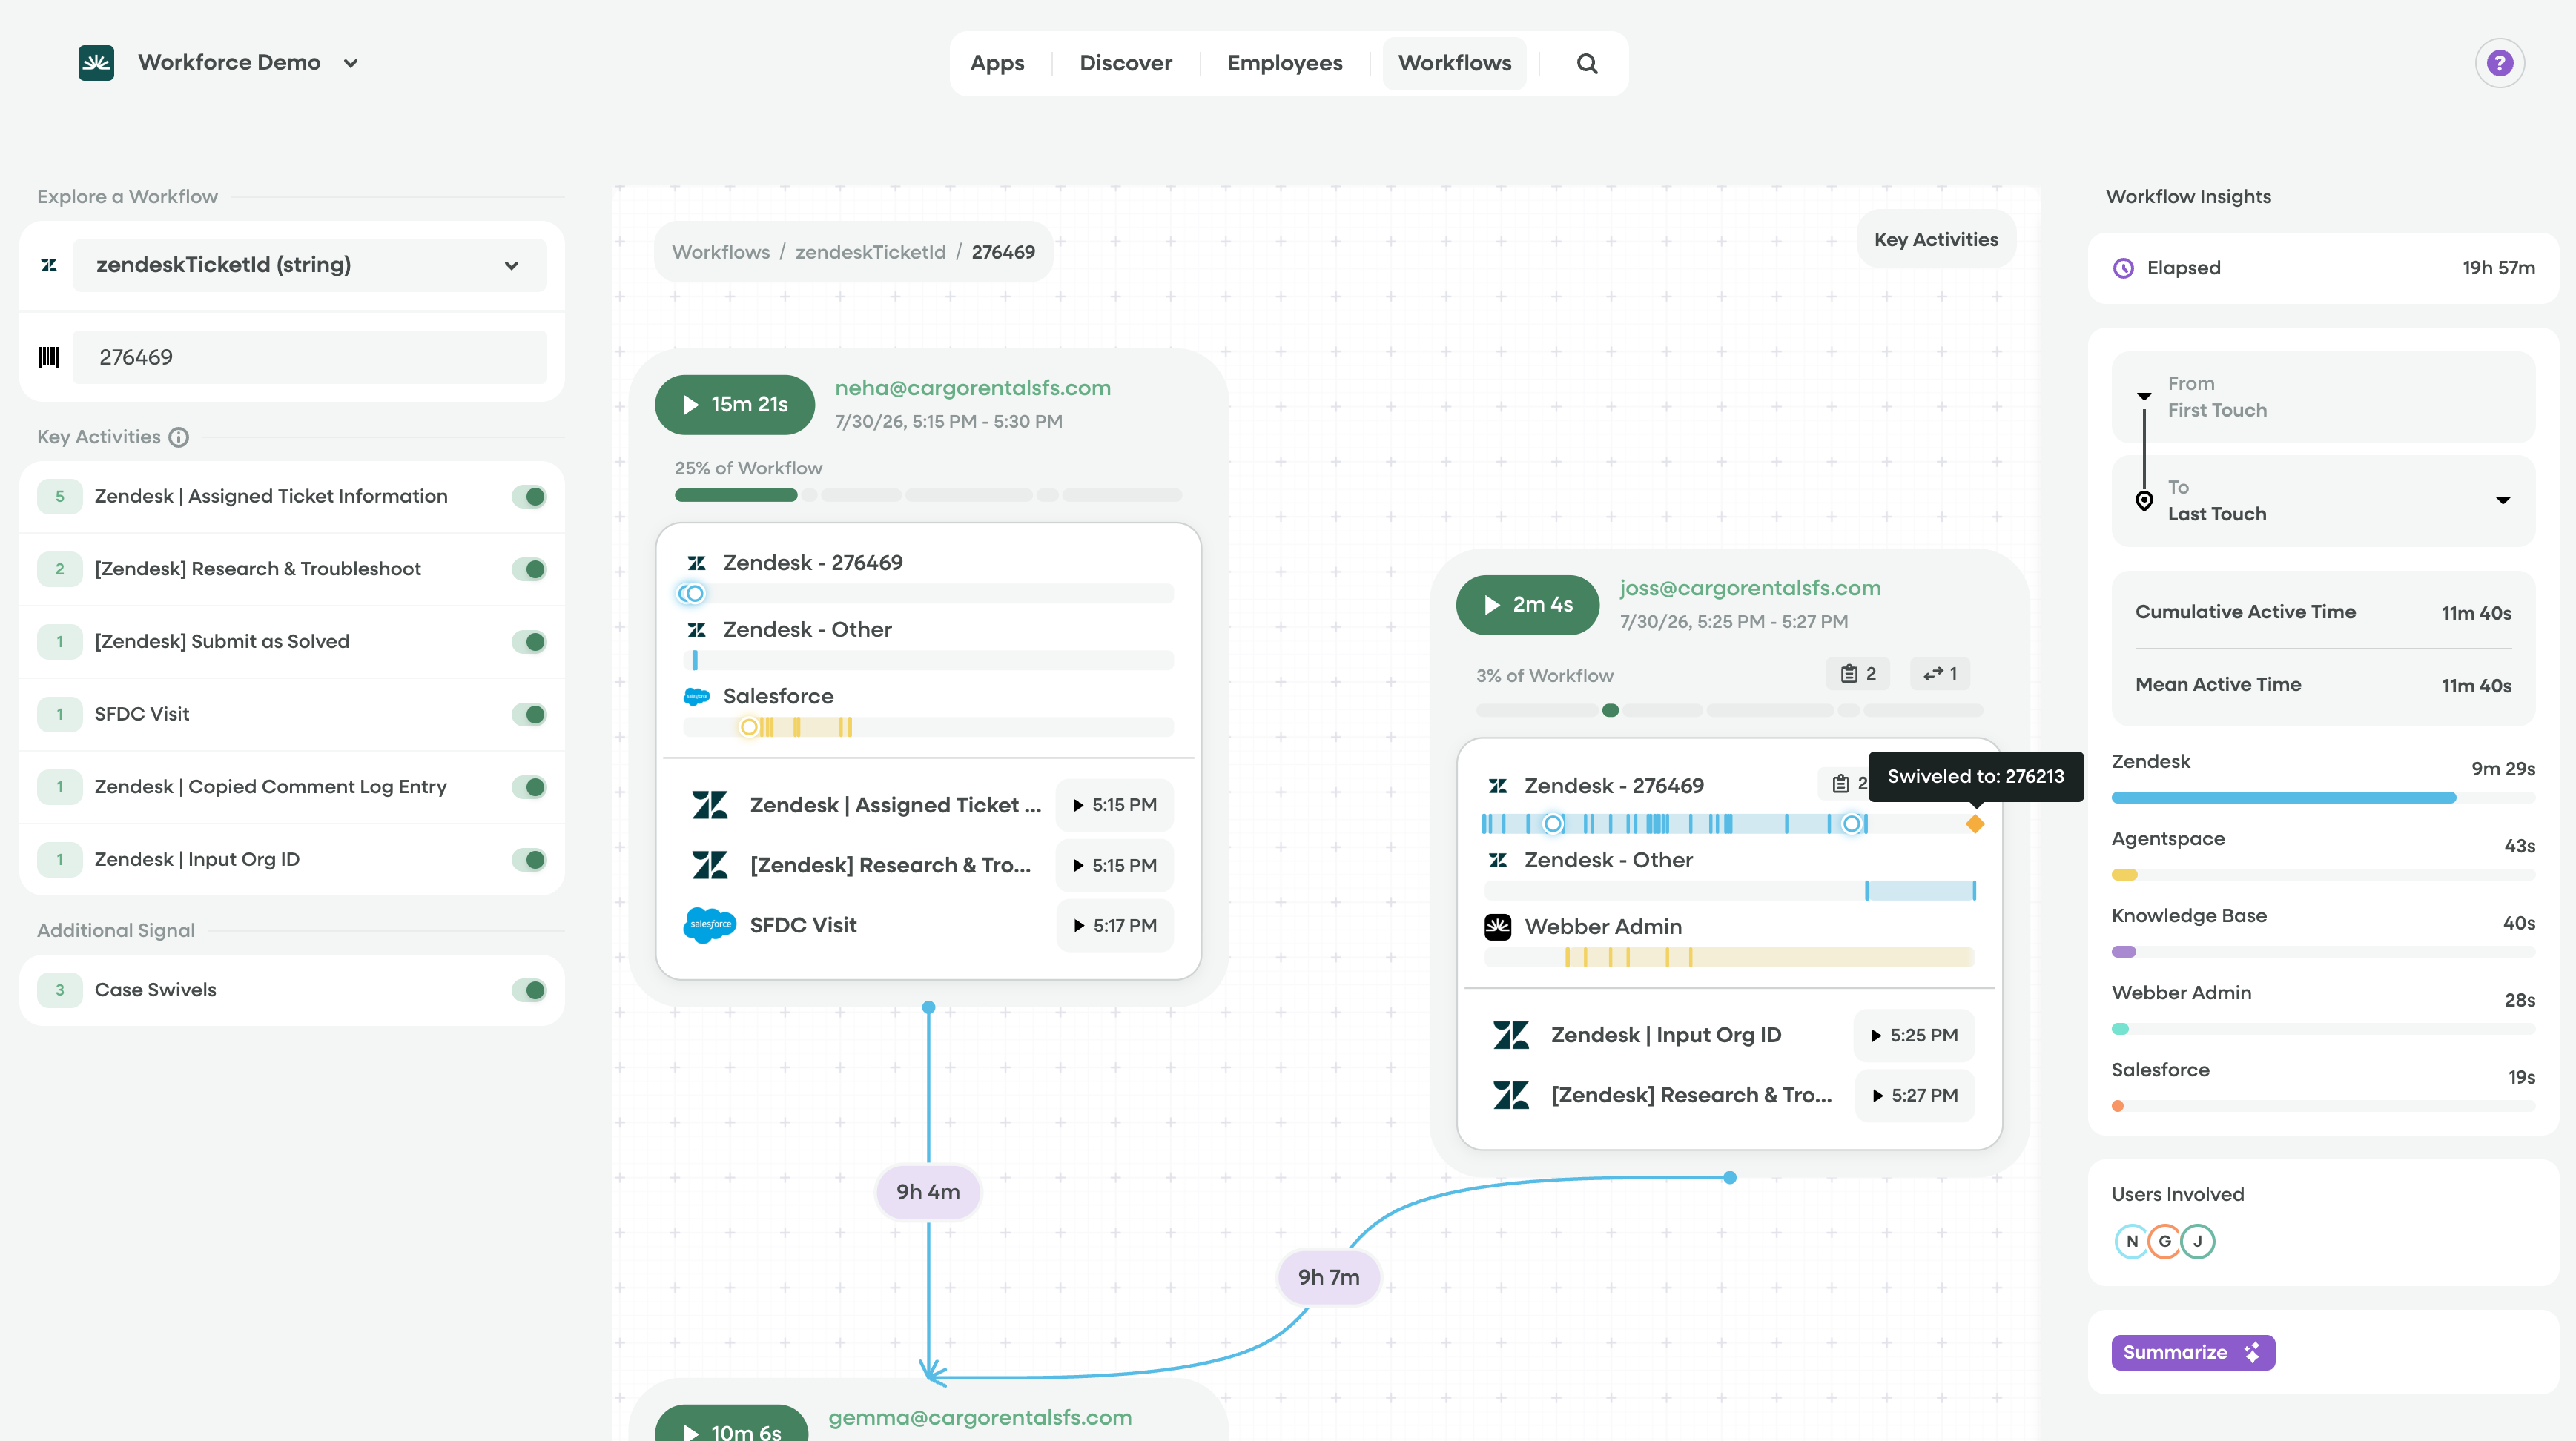Image resolution: width=2576 pixels, height=1441 pixels.
Task: Click Workflows in the breadcrumb
Action: point(720,252)
